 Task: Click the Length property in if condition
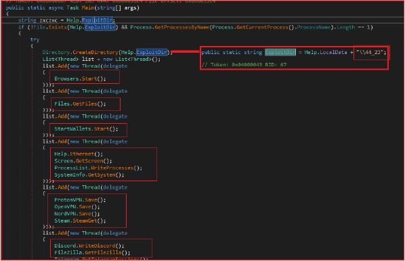tap(346, 27)
